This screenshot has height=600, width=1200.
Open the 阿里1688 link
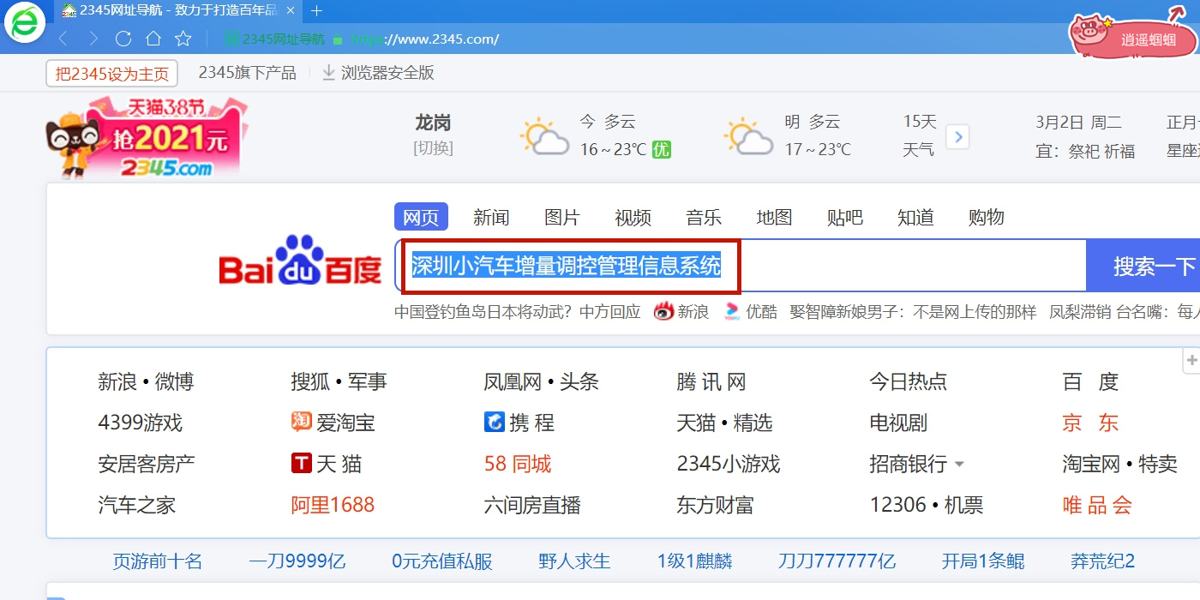333,506
